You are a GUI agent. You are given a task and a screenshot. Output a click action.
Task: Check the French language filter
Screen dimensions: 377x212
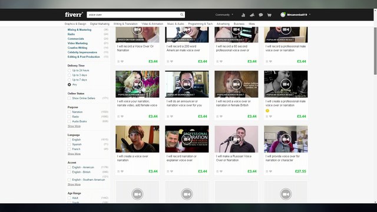[70, 149]
